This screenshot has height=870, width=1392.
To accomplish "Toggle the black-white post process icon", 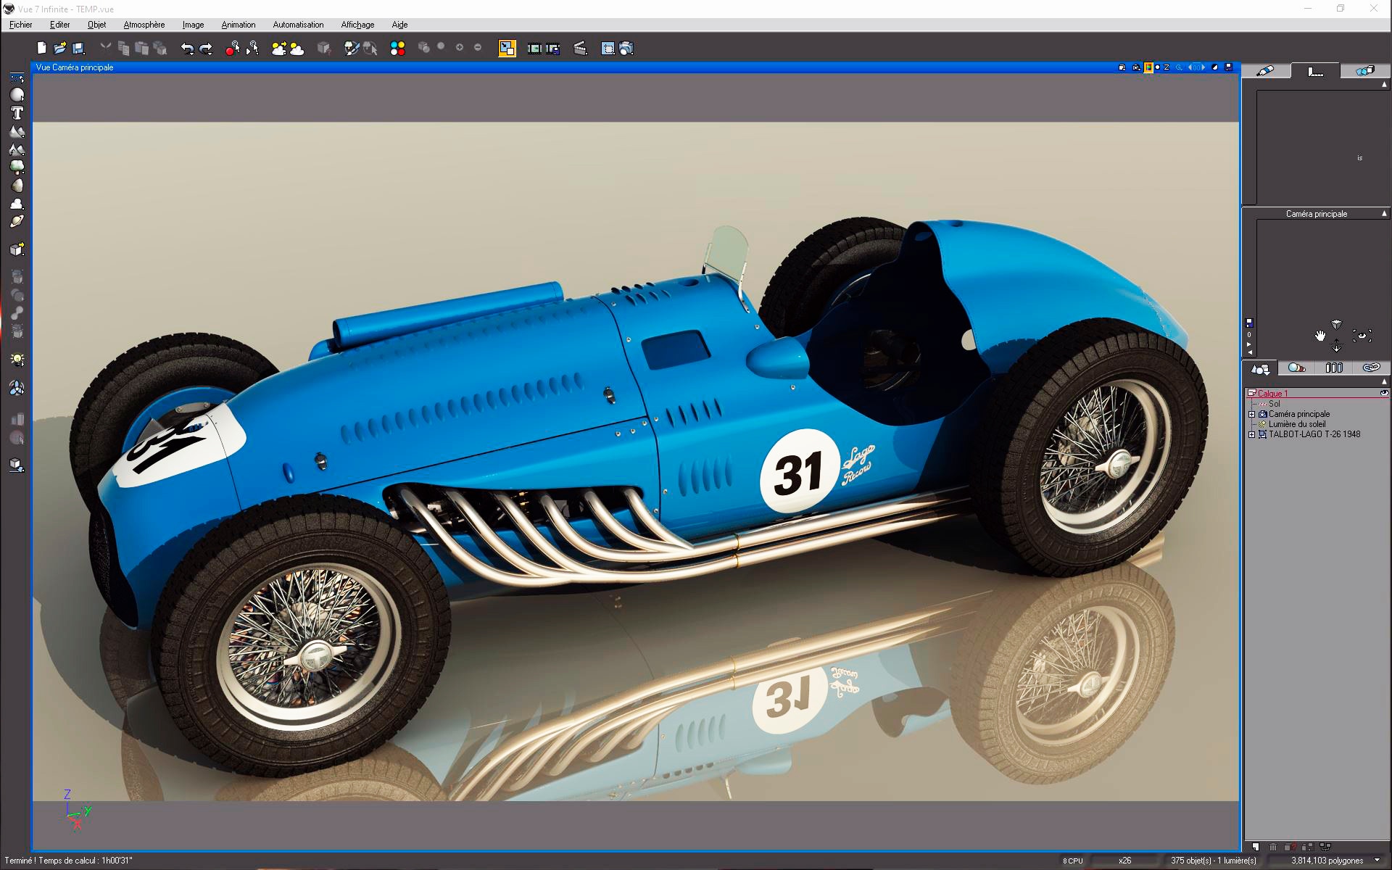I will (x=1215, y=67).
